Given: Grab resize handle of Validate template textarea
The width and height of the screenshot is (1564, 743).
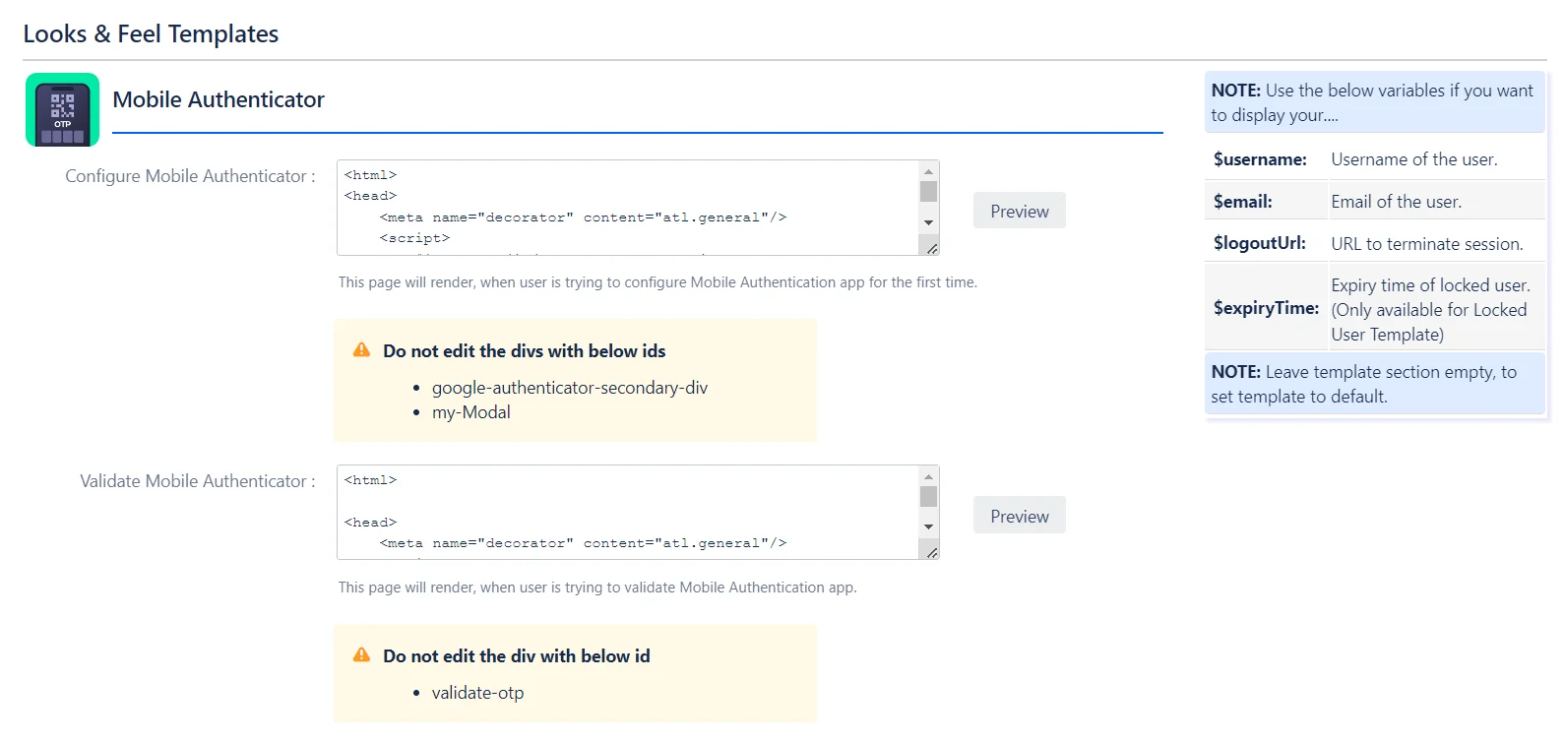Looking at the screenshot, I should 931,552.
